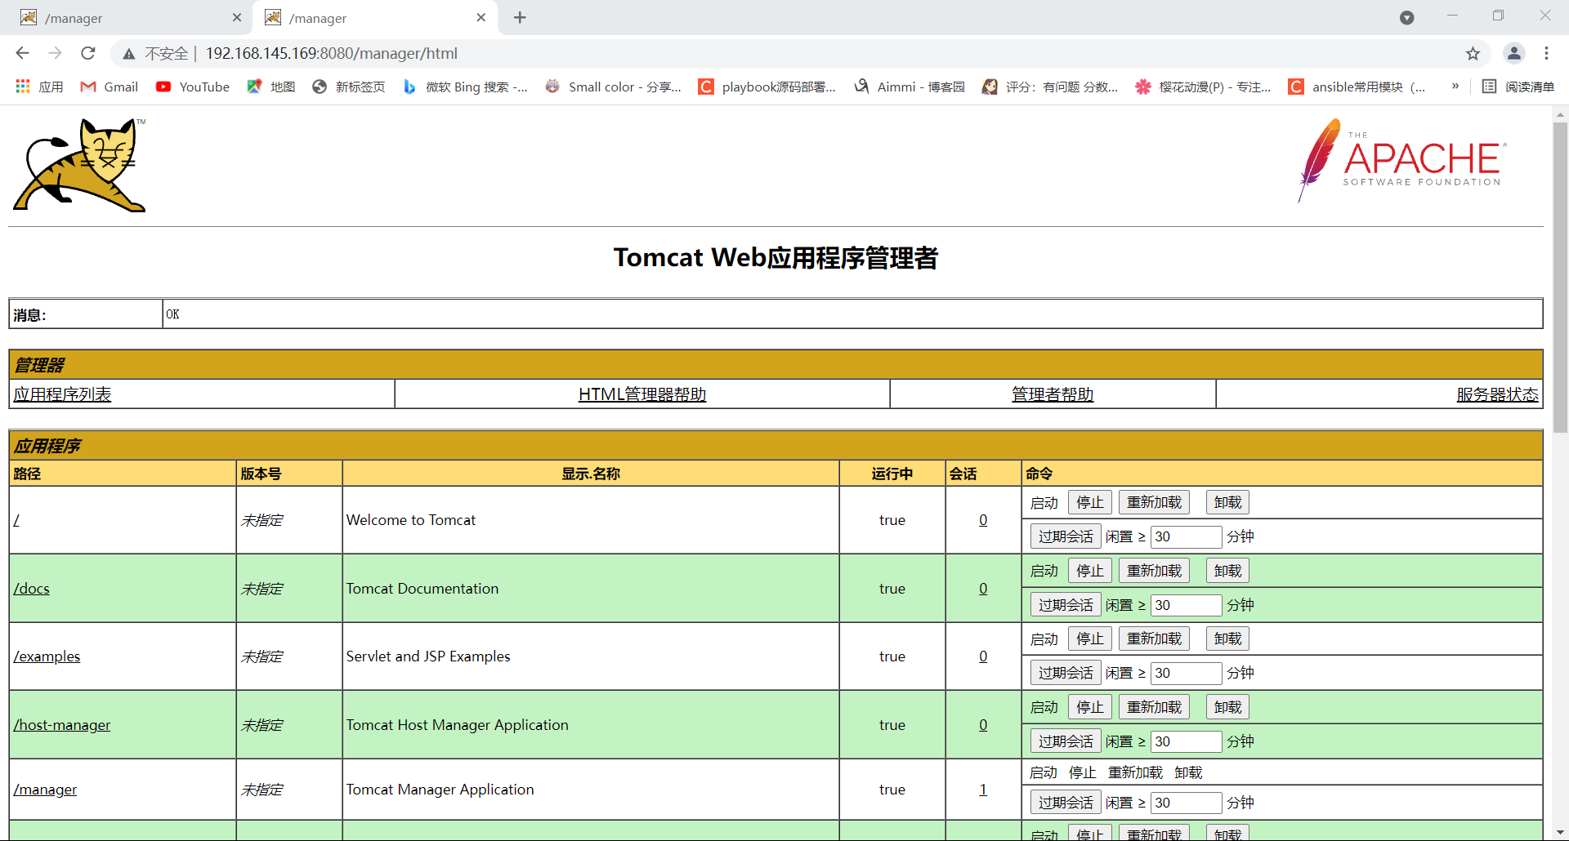
Task: Open the 管理者帮助 link
Action: pyautogui.click(x=1053, y=394)
